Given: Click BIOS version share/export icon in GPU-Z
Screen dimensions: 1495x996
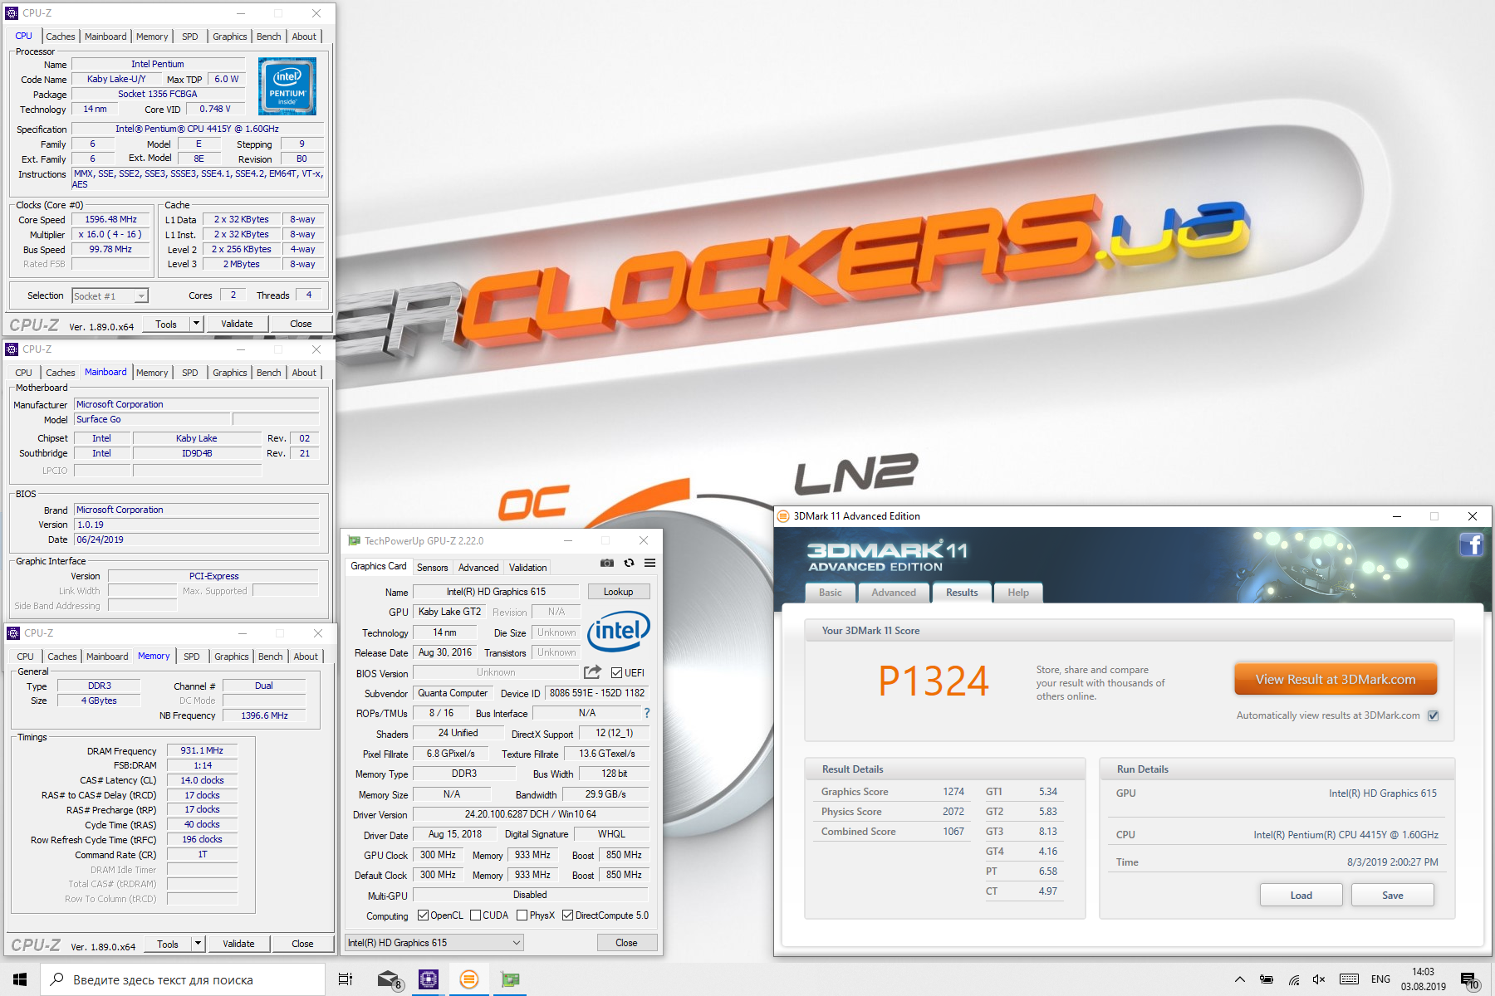Looking at the screenshot, I should coord(592,672).
